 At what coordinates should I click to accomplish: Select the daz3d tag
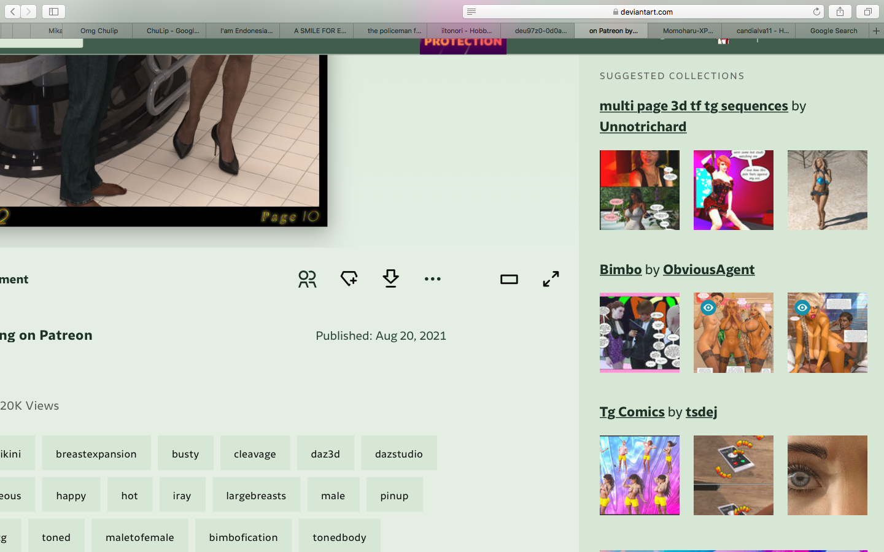[x=325, y=453]
